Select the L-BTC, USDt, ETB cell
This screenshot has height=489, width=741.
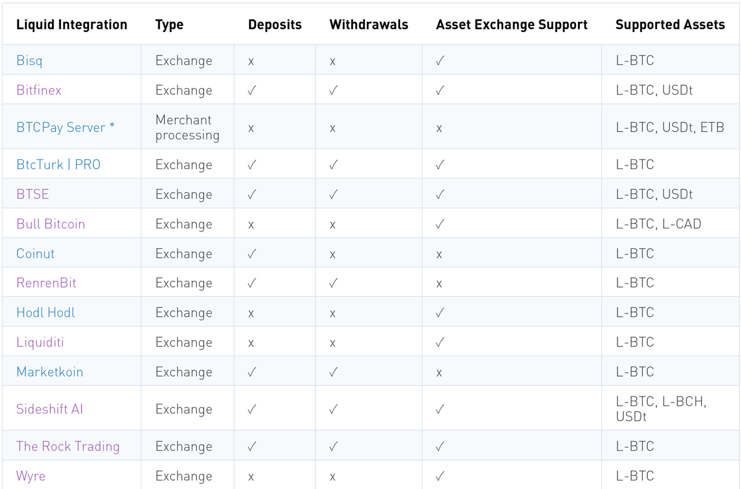(670, 127)
